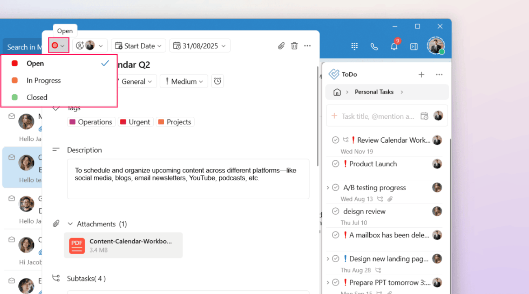
Task: Expand the chevron after Personal Tasks
Action: pyautogui.click(x=402, y=92)
